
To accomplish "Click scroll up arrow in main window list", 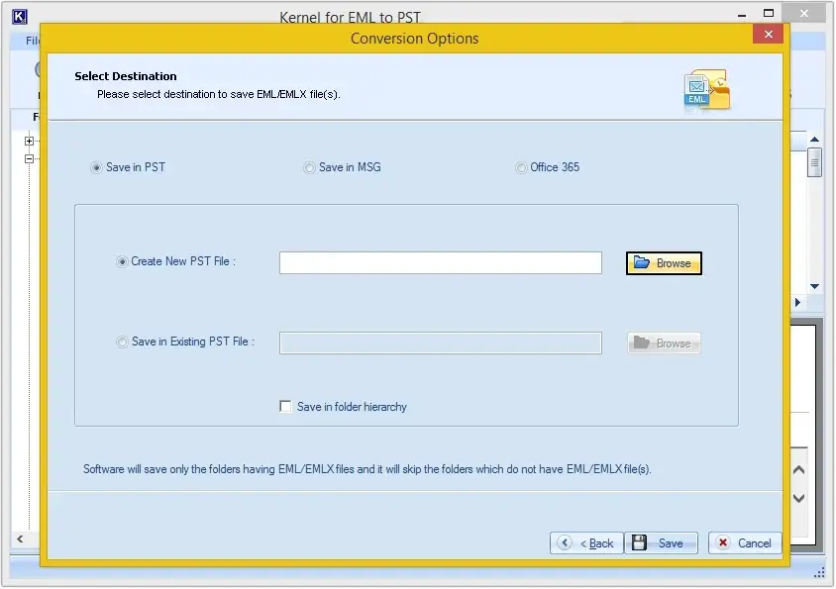I will coord(814,140).
